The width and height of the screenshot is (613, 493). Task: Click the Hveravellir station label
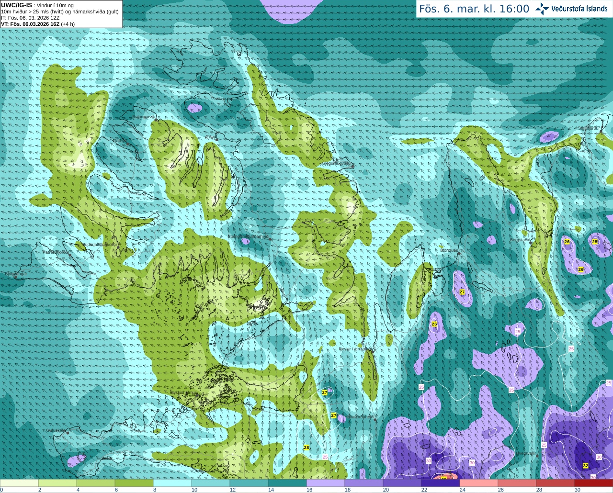pos(525,453)
